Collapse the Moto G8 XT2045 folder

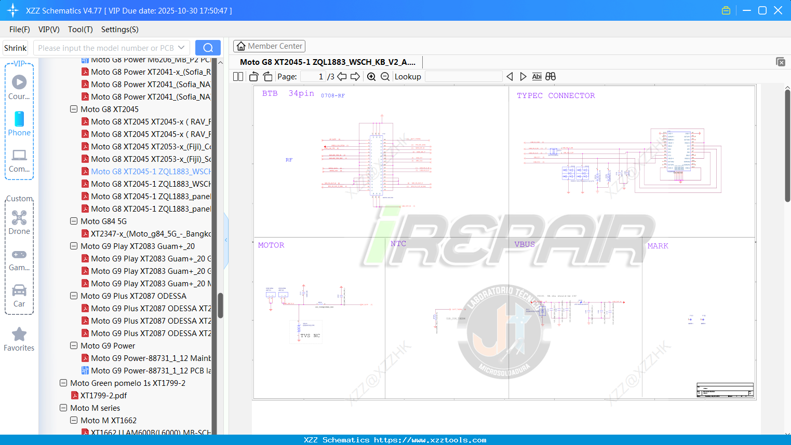click(x=74, y=109)
